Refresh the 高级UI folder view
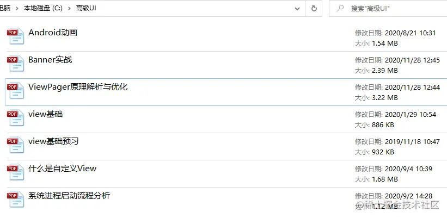This screenshot has width=447, height=218. [x=314, y=9]
